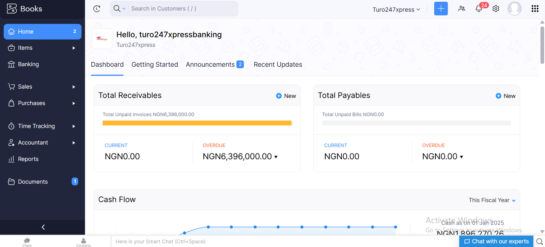
Task: Click New in Total Receivables card
Action: pos(286,96)
